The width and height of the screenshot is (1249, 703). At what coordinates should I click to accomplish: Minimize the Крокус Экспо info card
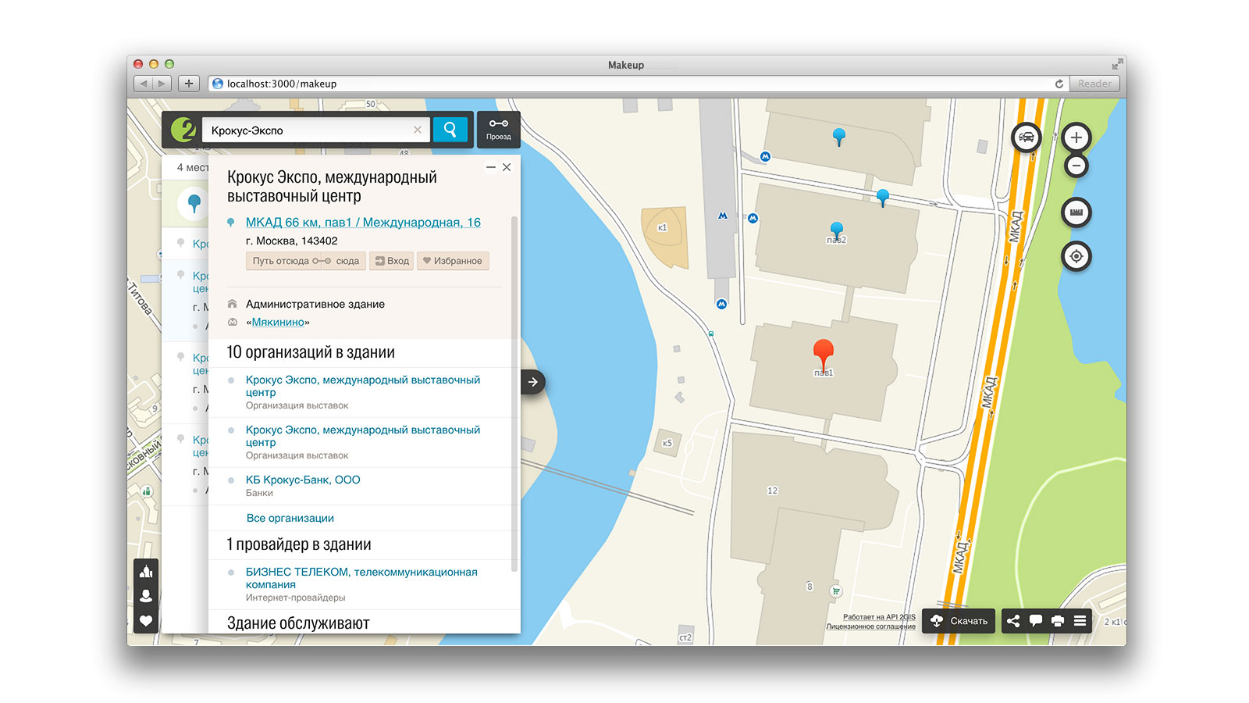point(490,167)
